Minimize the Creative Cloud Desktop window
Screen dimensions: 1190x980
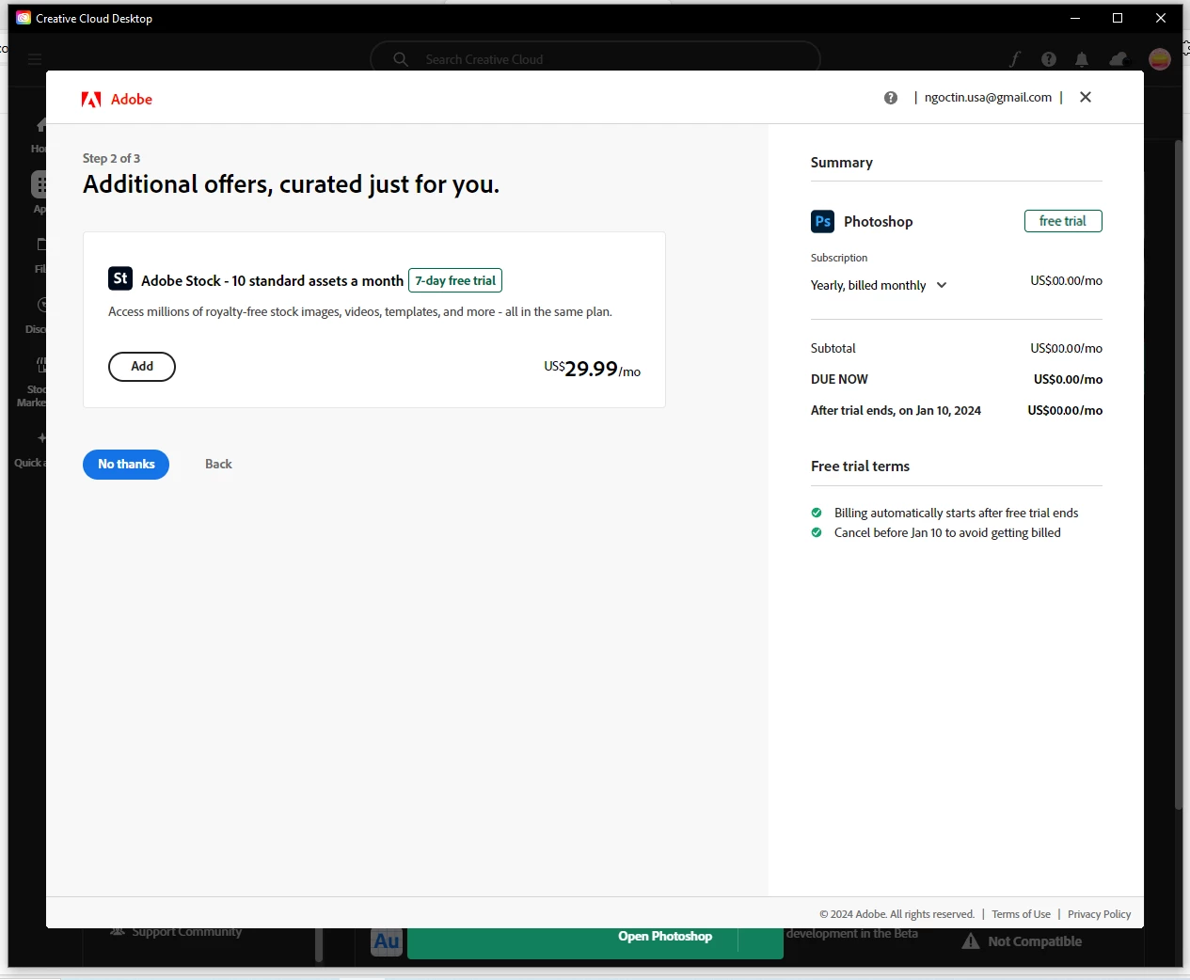pos(1075,18)
